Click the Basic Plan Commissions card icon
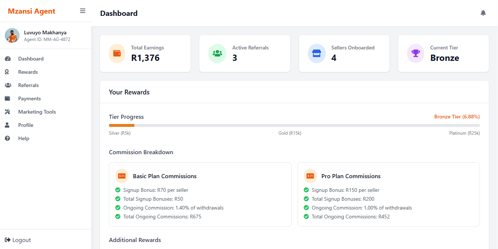Screen dimensions: 498x249 122,176
